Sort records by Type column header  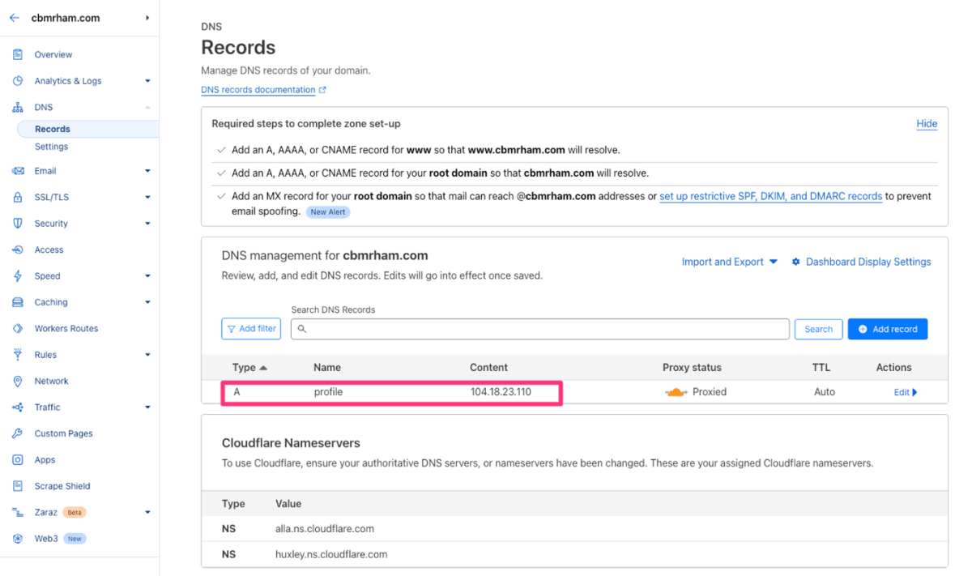tap(249, 368)
